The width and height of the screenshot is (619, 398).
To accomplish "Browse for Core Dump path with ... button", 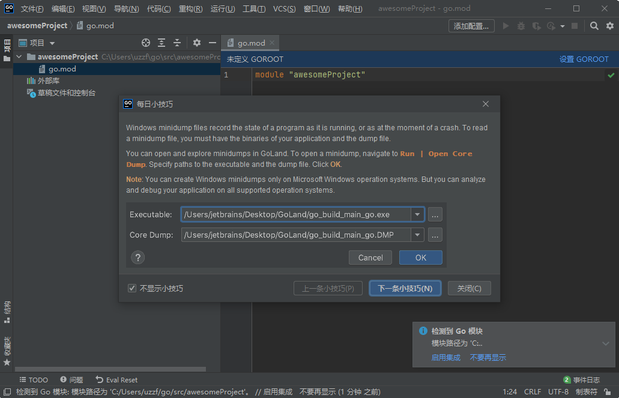I will point(435,235).
